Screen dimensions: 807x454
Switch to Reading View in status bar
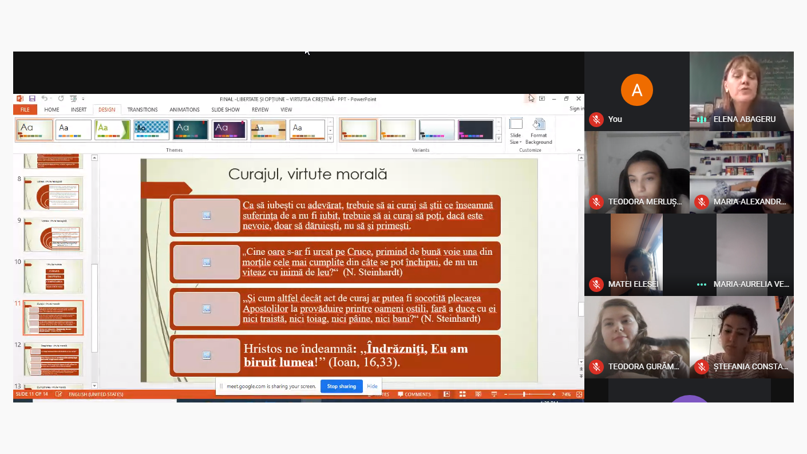tap(478, 394)
